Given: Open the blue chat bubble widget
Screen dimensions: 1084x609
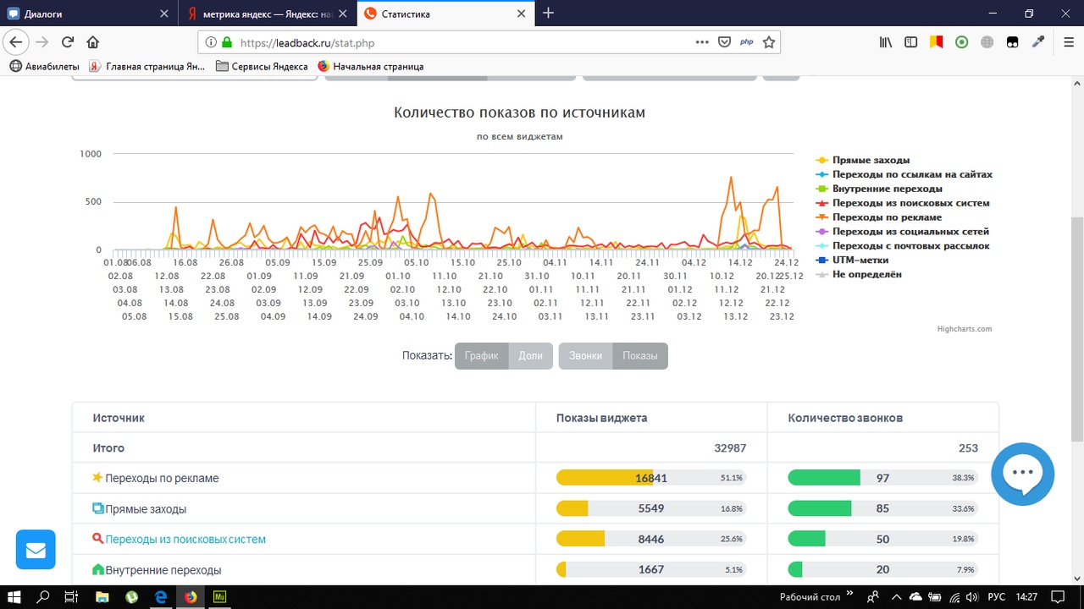Looking at the screenshot, I should tap(1022, 473).
